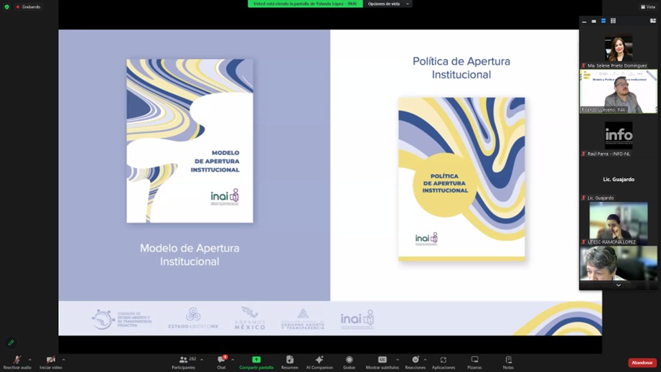
Task: Minimize the video panel to hidden strip
Action: [x=584, y=21]
